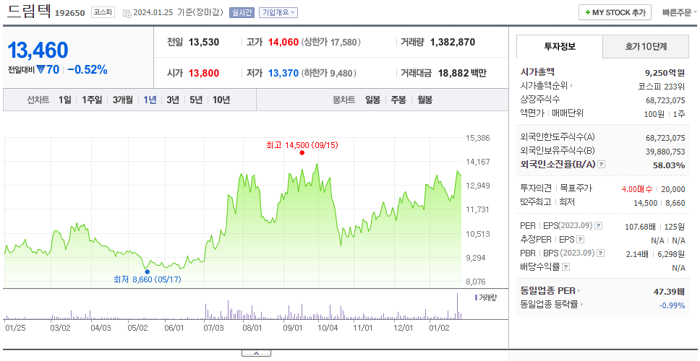Viewport: 700px width, 361px height.
Task: Select the 1주일 line chart period
Action: [92, 100]
